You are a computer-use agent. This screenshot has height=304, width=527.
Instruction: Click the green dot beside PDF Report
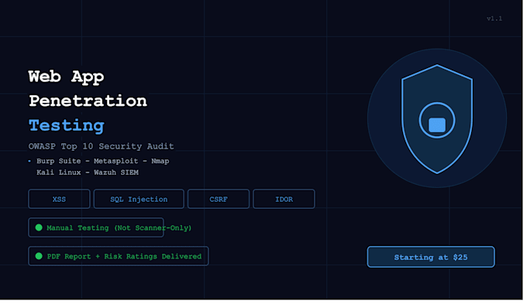(39, 256)
